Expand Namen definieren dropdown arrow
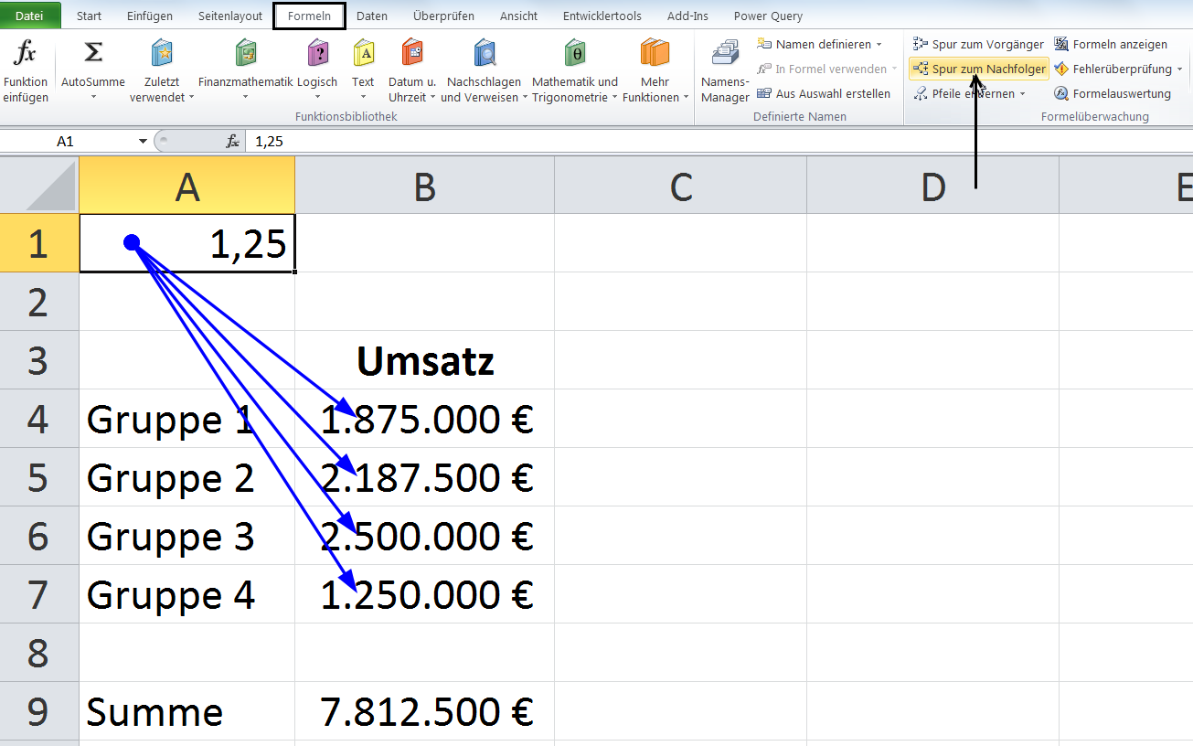This screenshot has width=1193, height=746. 879,44
